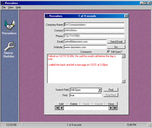Viewport: 152px width, 128px height.
Task: Click the Go button beside Website
Action: 116,47
